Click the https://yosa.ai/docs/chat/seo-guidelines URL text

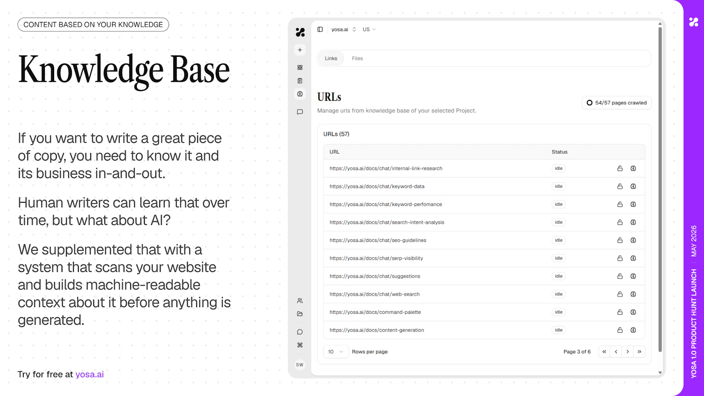point(378,240)
